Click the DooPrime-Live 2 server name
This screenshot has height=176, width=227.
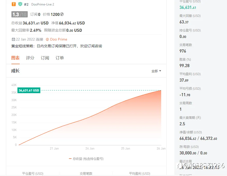coord(43,4)
